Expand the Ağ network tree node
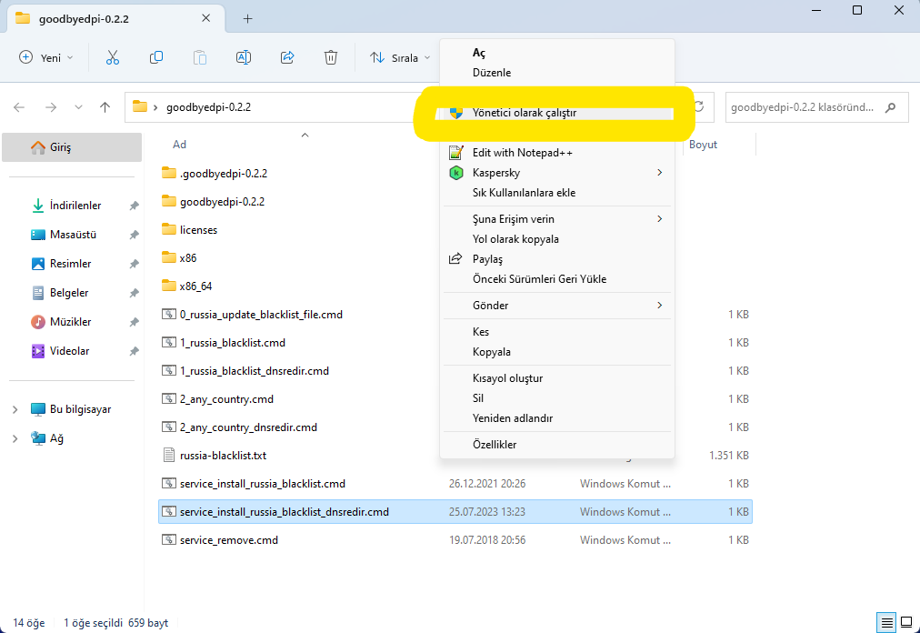The image size is (920, 633). [x=15, y=438]
